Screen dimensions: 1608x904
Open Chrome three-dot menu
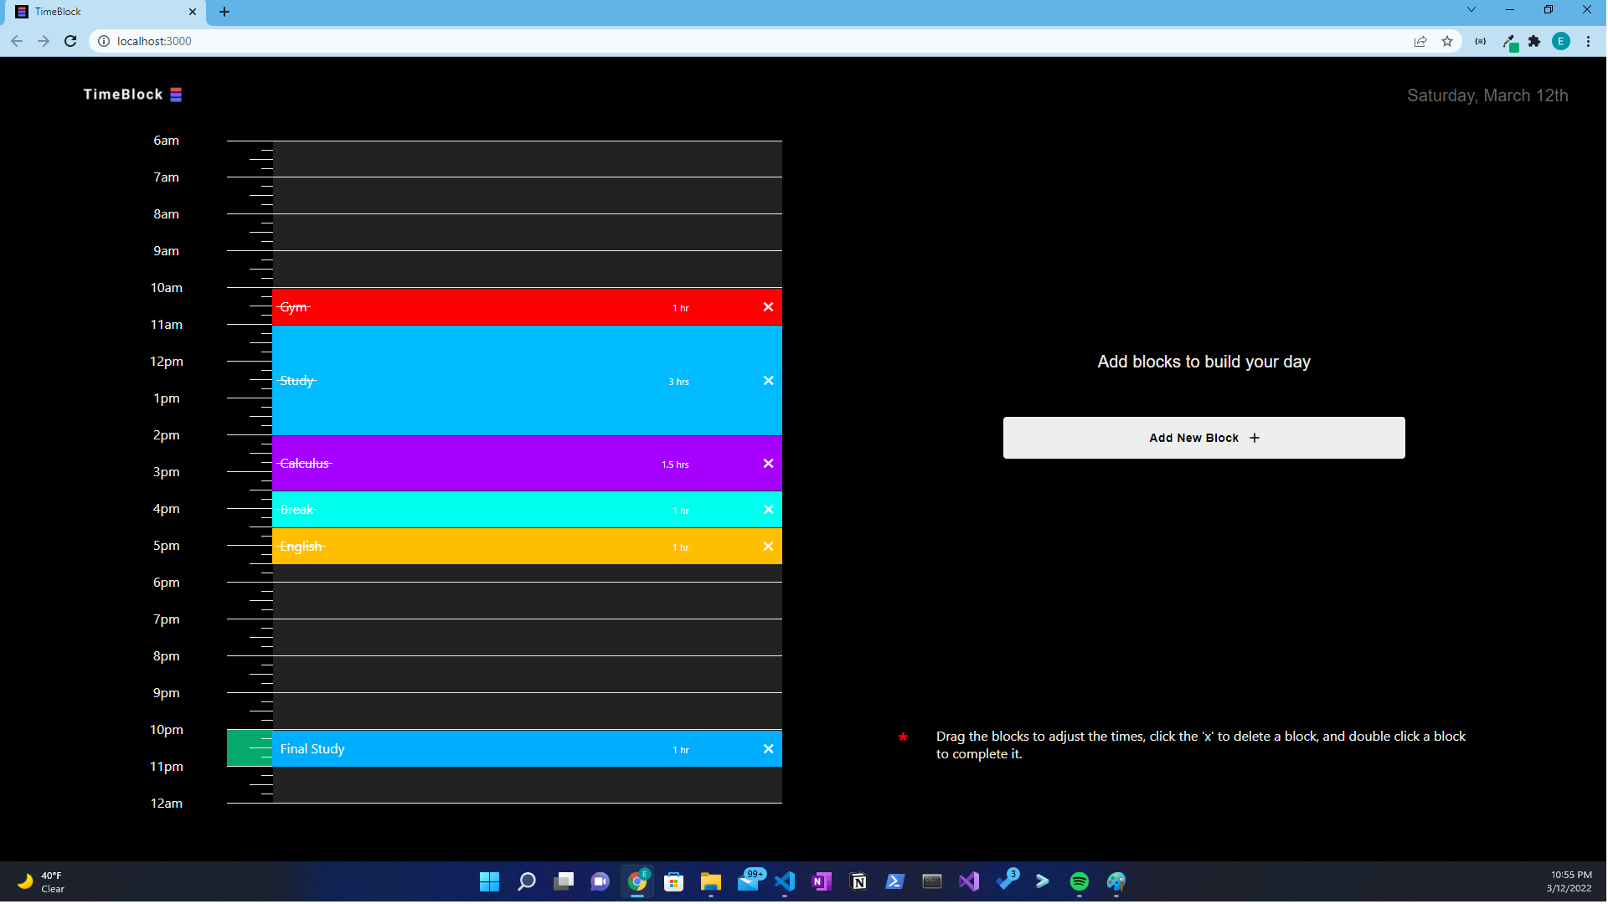coord(1588,41)
